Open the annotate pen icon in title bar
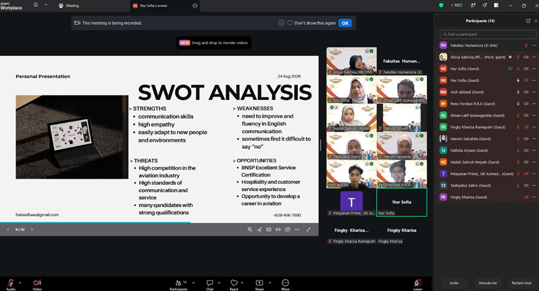Viewport: 539px width, 291px height. pos(473,5)
